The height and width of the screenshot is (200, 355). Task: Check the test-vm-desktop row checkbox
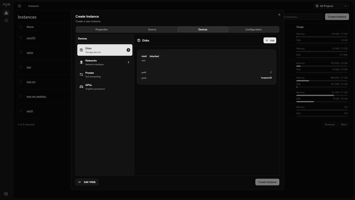pos(21,96)
